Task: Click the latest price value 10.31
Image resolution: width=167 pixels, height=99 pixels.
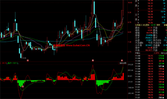Action: pos(150,28)
